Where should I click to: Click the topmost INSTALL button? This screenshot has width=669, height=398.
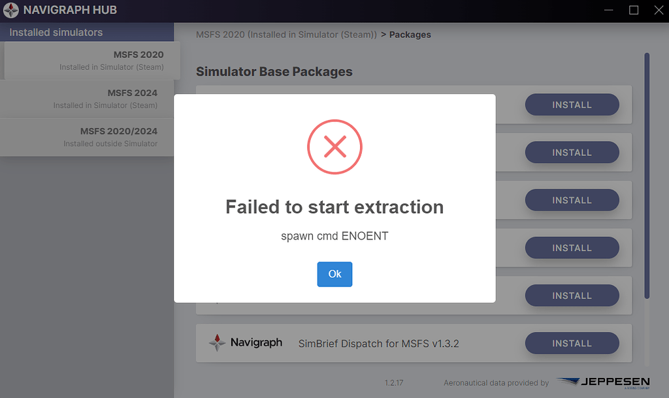tap(572, 105)
